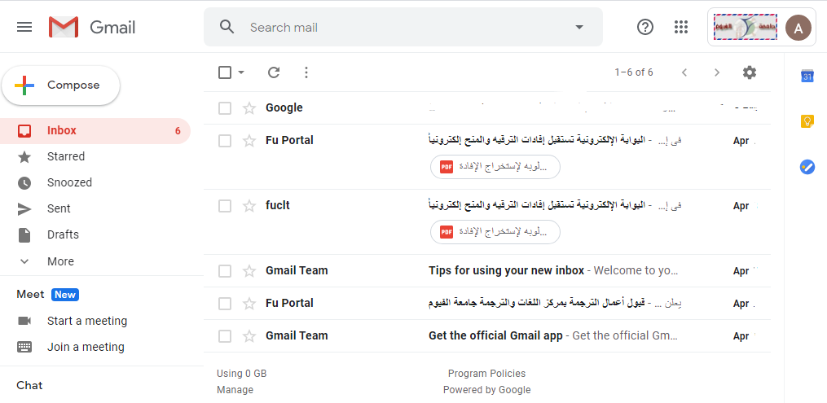
Task: Open PDF attachment in fuclt email
Action: tap(495, 232)
